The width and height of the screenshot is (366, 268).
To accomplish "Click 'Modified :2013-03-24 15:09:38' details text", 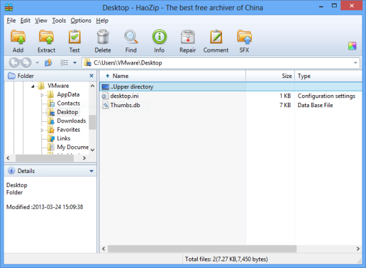I will (x=45, y=207).
